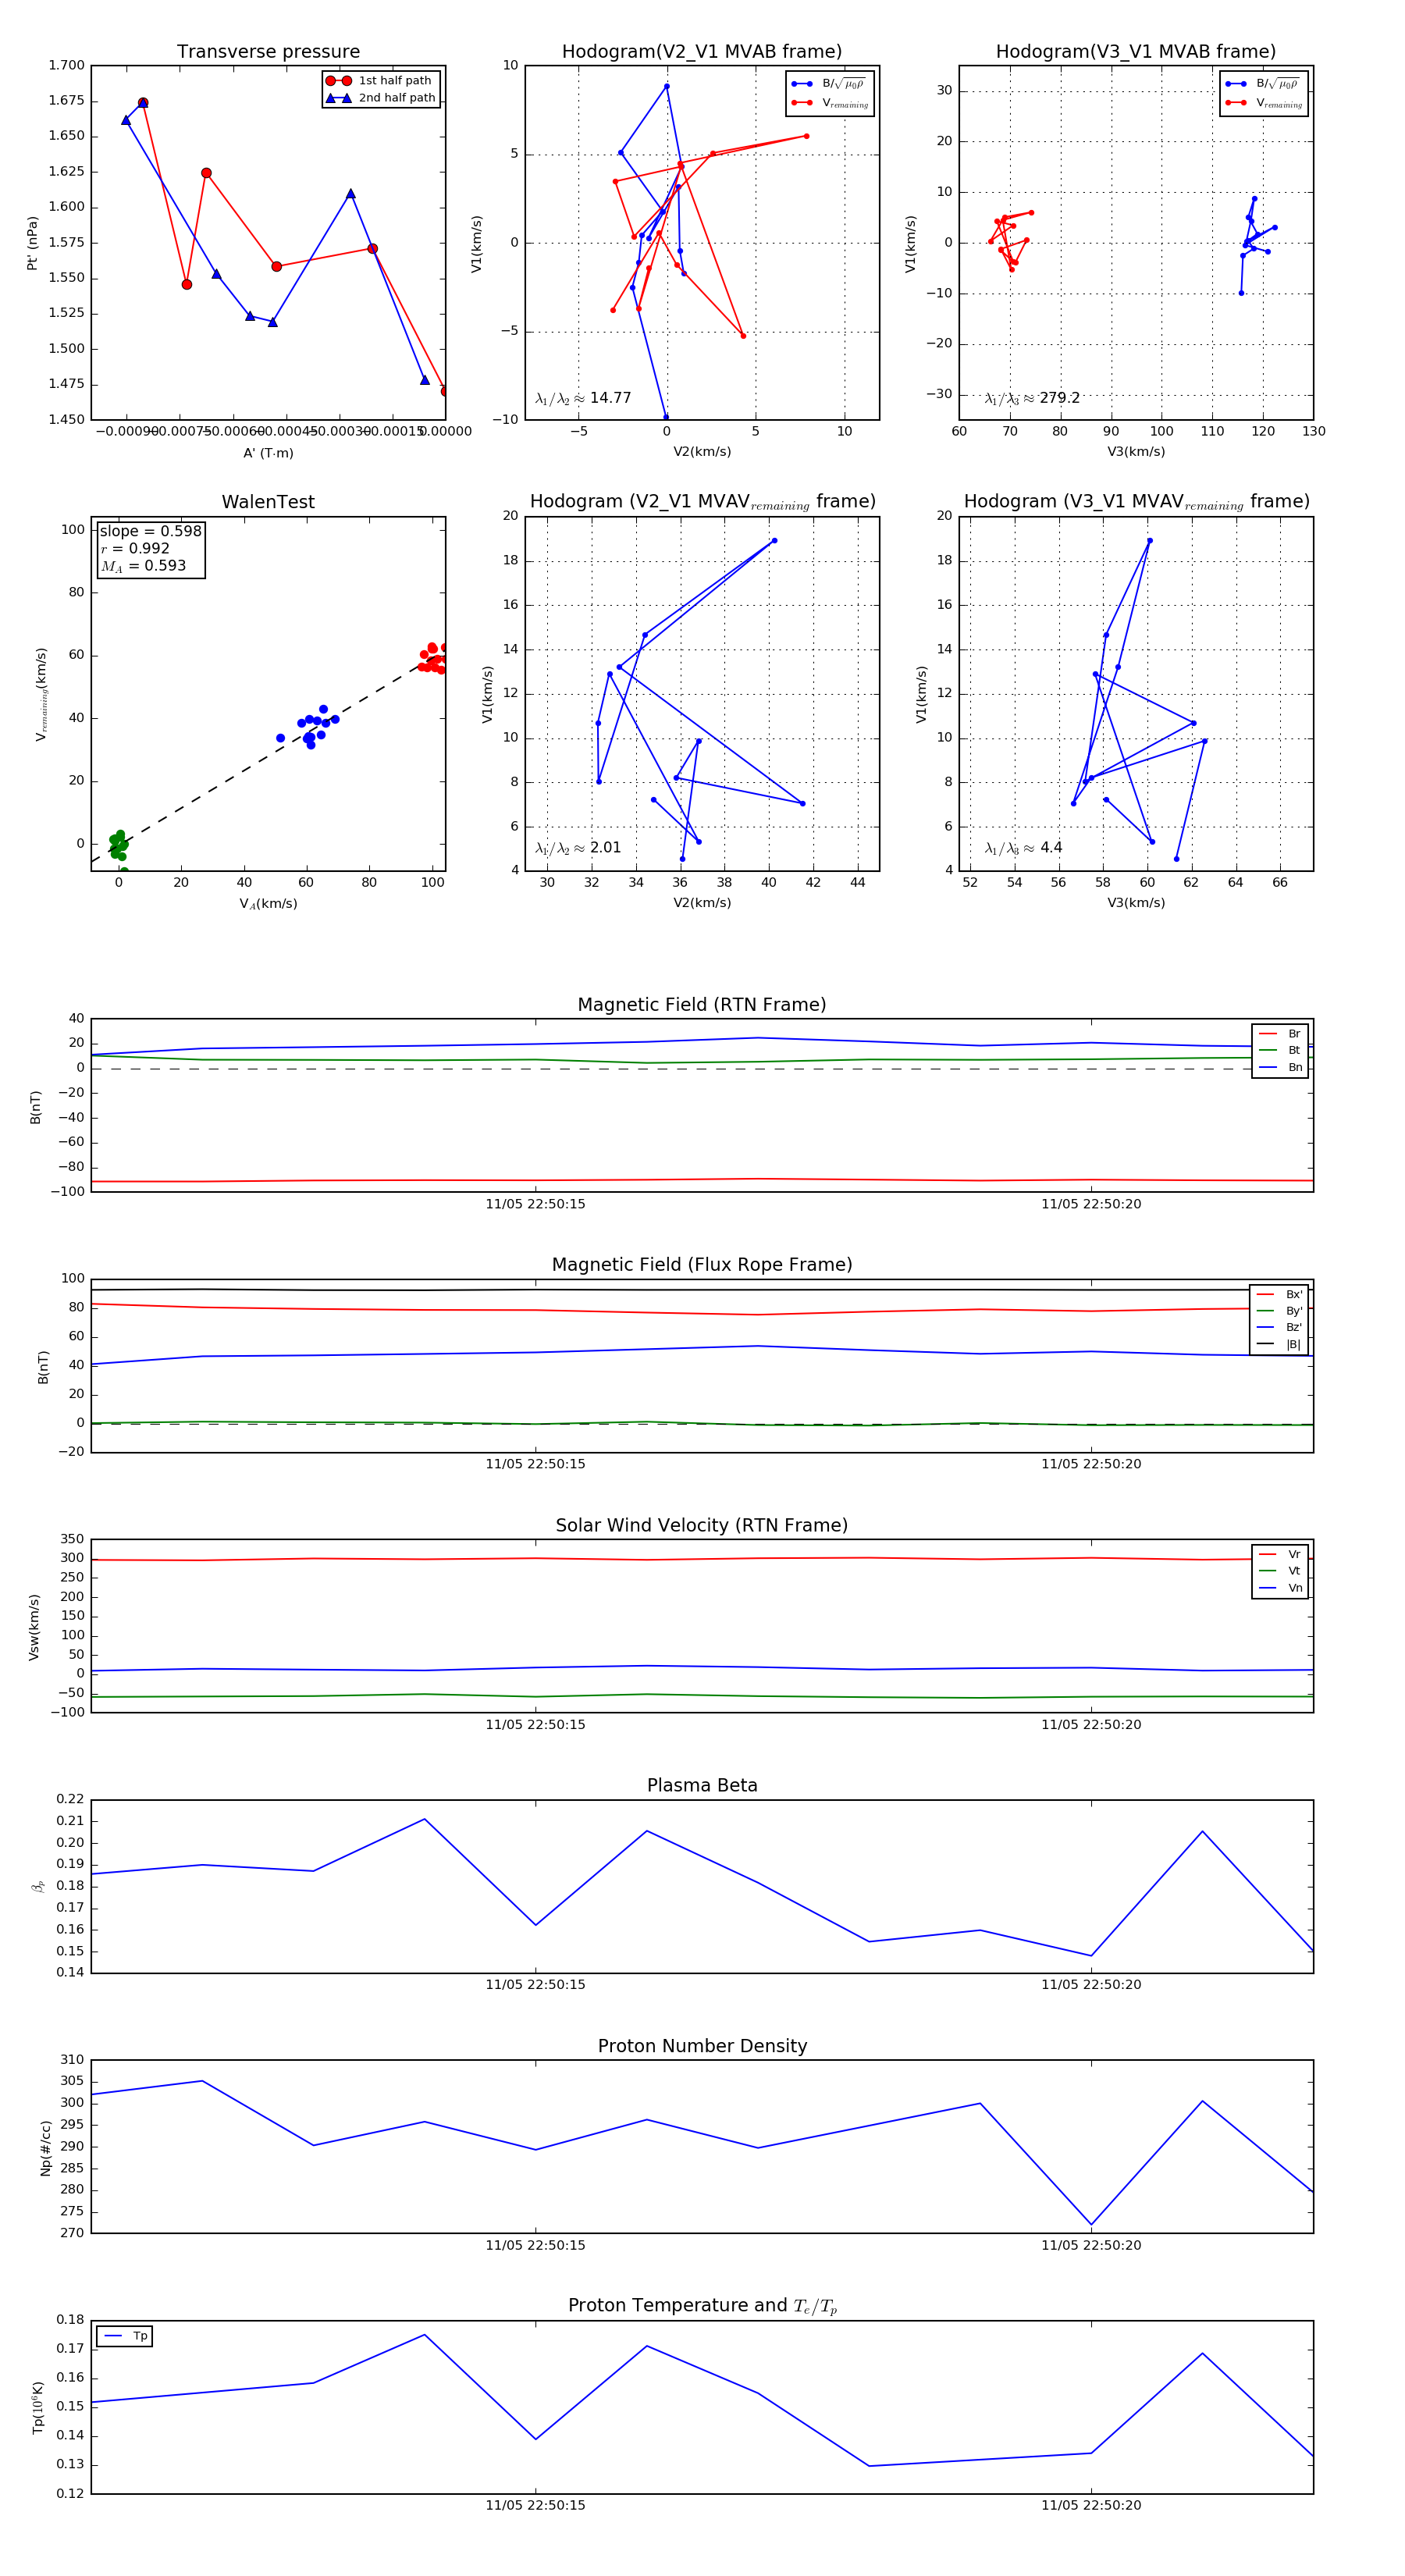Click the 'Hodogram(V2_V1 MVAB frame)' title
This screenshot has height=2576, width=1405.
(702, 52)
